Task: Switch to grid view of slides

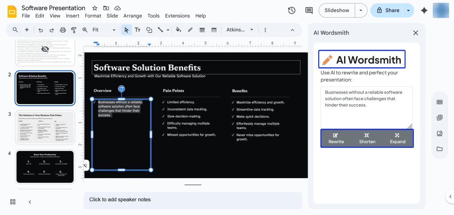Action: click(13, 202)
